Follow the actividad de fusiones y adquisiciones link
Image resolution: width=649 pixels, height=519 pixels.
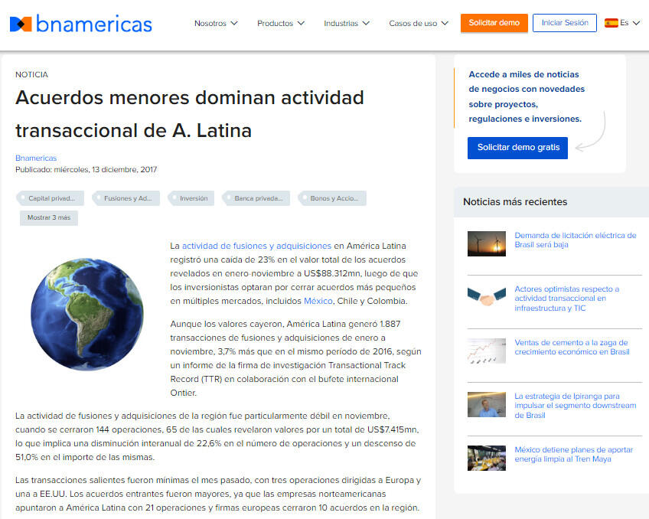point(256,246)
